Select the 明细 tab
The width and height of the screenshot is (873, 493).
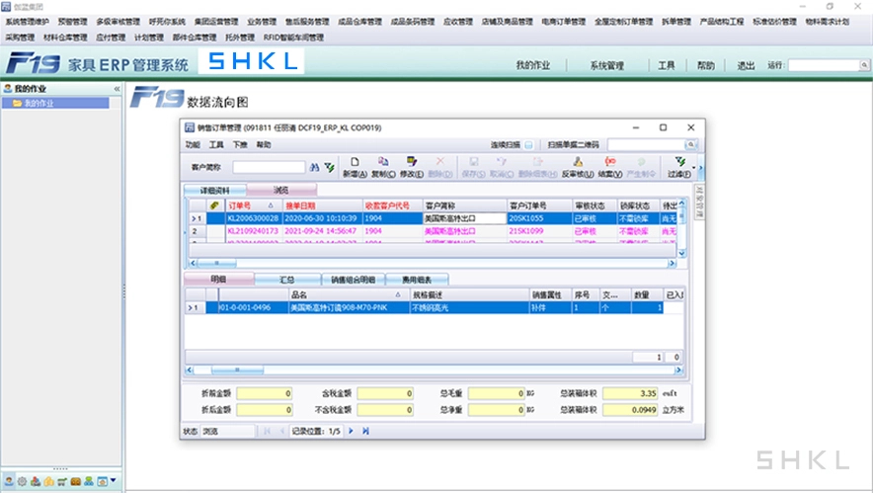219,280
